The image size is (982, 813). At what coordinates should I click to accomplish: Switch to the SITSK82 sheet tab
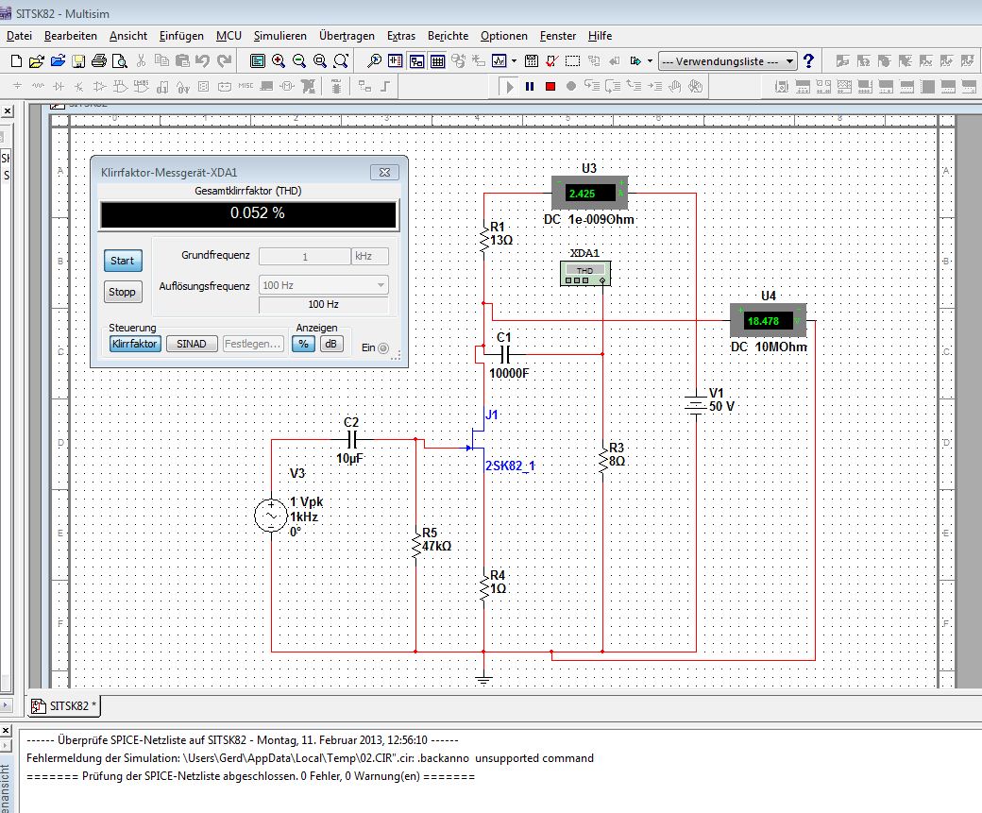[x=64, y=706]
